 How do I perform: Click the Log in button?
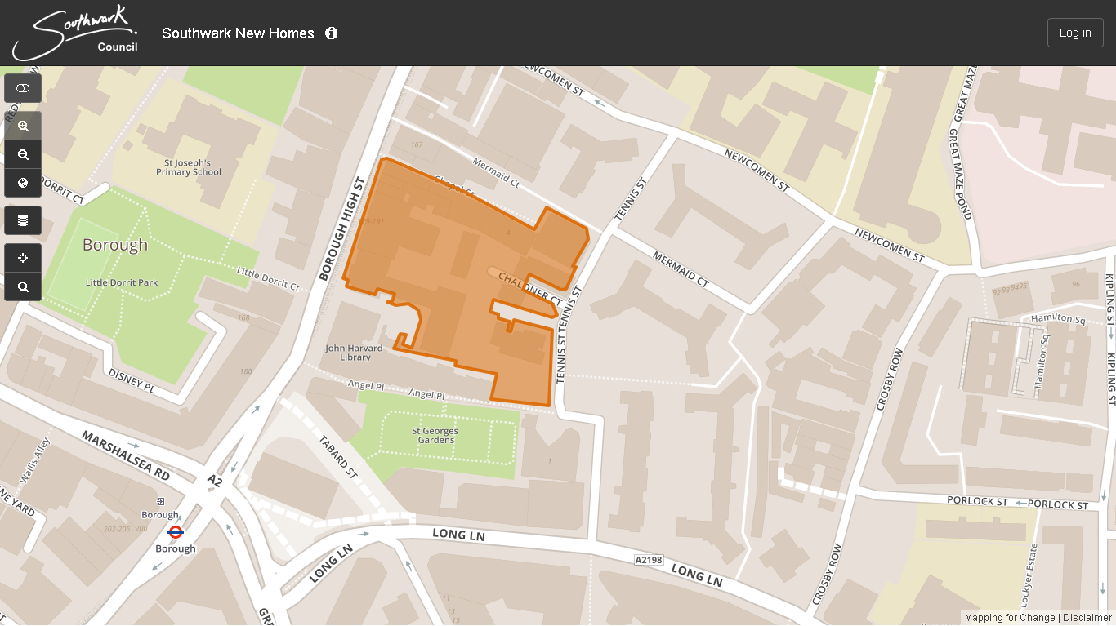(x=1074, y=33)
